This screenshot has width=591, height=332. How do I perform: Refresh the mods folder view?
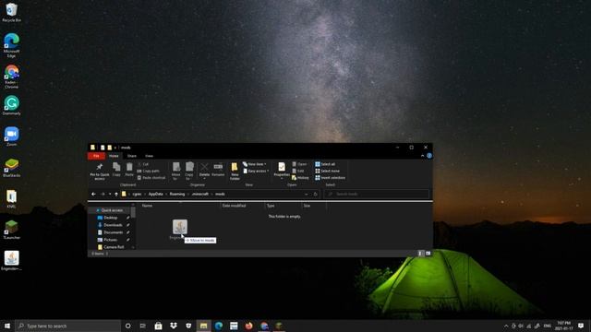[316, 195]
